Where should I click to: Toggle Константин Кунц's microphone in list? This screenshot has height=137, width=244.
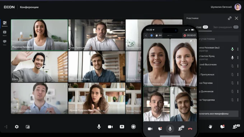coord(232,57)
